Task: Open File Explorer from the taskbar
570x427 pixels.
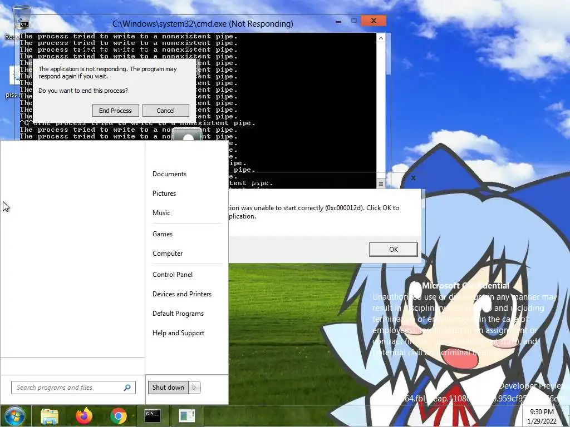Action: click(50, 416)
